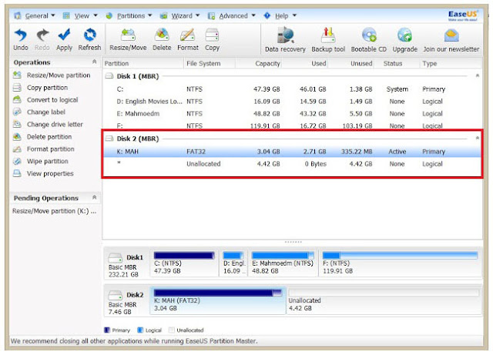Sort by Capacity column header

[259, 63]
